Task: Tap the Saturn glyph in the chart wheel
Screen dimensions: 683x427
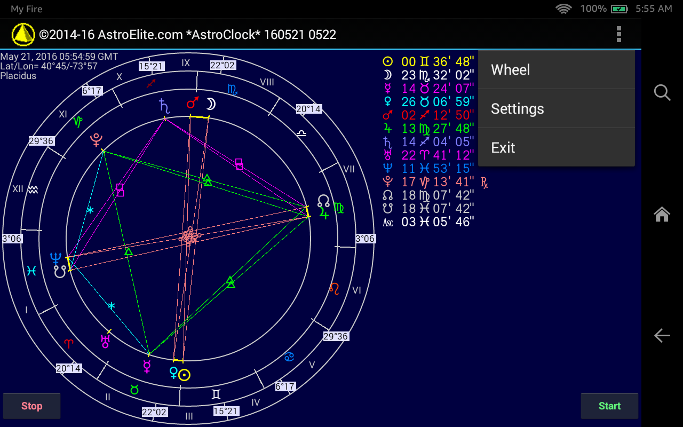Action: coord(165,105)
